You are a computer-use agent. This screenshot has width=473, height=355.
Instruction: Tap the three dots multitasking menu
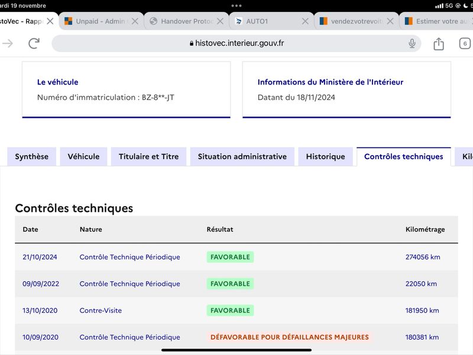237,6
